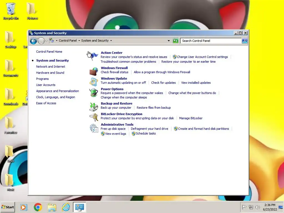Click Manage BitLocker link
The height and width of the screenshot is (213, 284).
[191, 118]
